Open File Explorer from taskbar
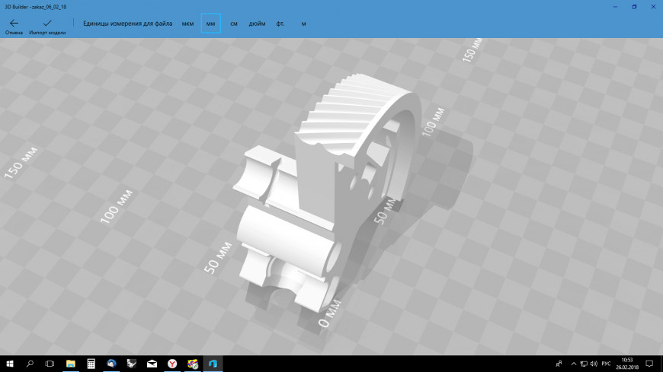This screenshot has width=663, height=372. tap(71, 364)
